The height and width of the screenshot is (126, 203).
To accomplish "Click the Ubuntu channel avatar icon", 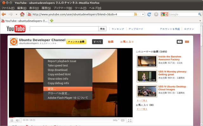I will pyautogui.click(x=14, y=42).
